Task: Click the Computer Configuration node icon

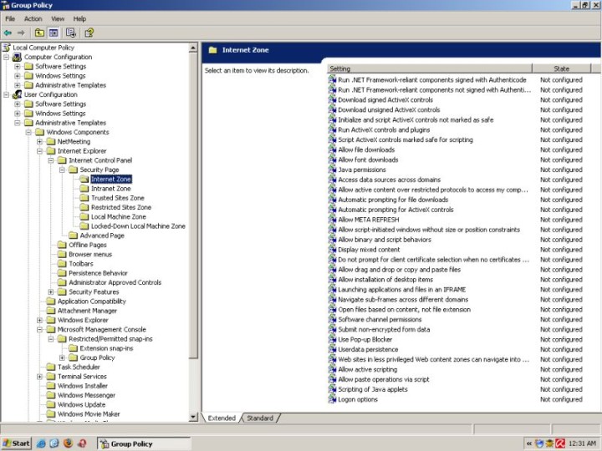Action: coord(18,57)
